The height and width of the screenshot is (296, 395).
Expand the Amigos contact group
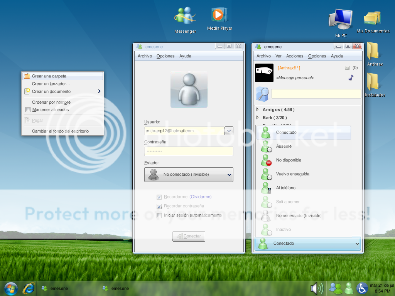coord(258,110)
